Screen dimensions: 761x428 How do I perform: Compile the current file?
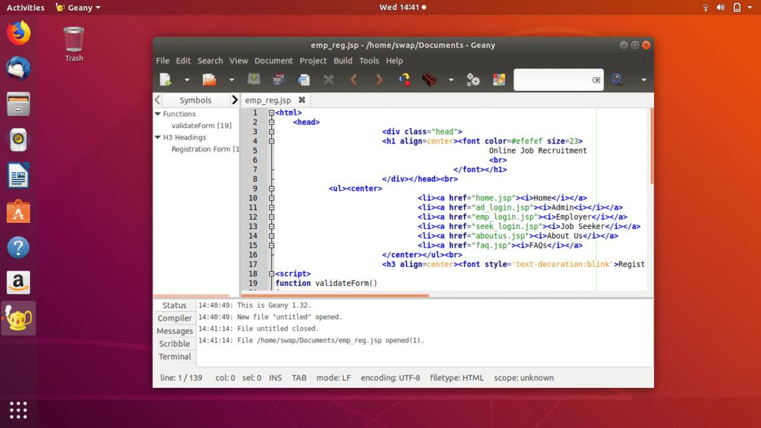point(404,79)
